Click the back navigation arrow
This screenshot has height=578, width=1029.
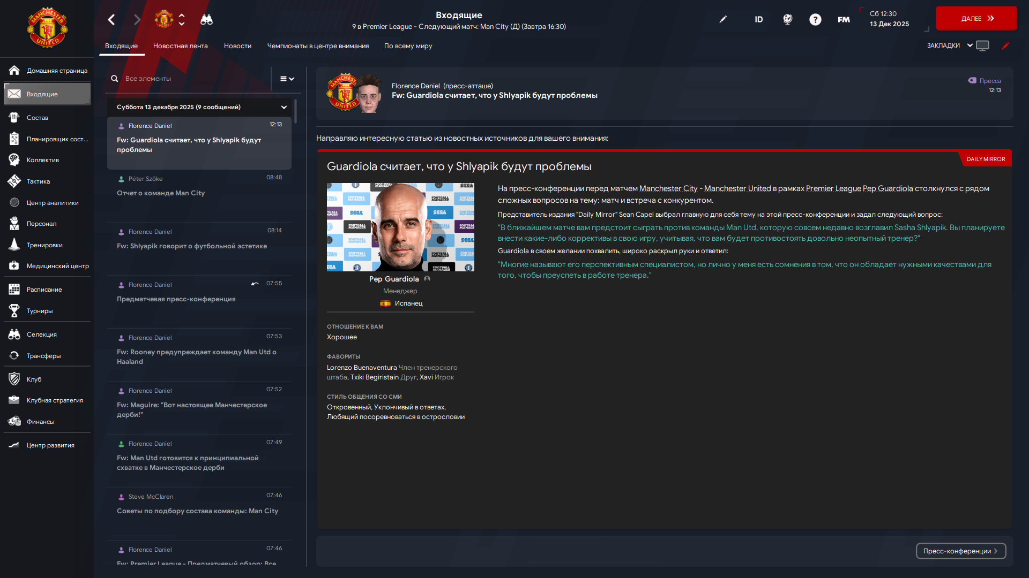111,20
